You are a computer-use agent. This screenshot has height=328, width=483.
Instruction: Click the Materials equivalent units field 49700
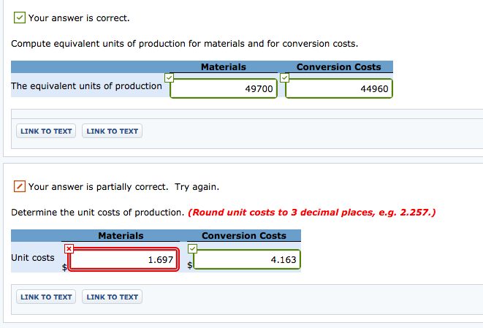coord(224,88)
